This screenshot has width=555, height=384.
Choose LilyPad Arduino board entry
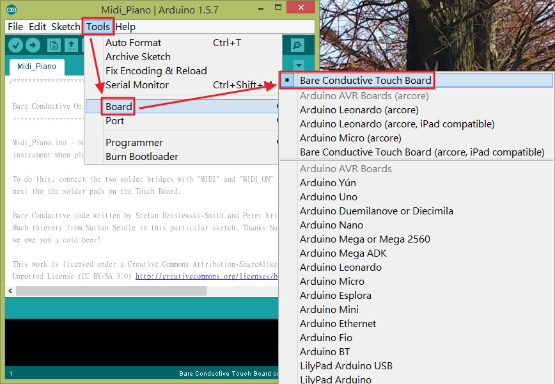click(x=417, y=379)
